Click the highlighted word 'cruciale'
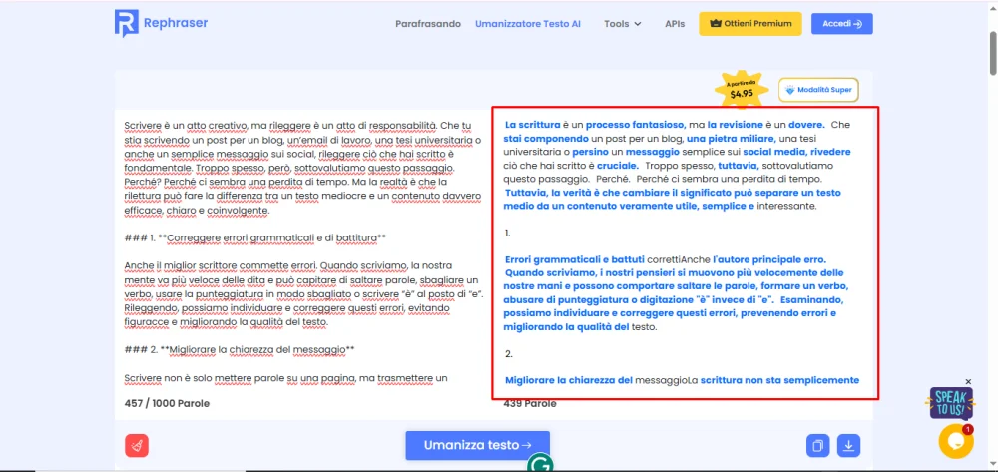The image size is (998, 472). [618, 166]
